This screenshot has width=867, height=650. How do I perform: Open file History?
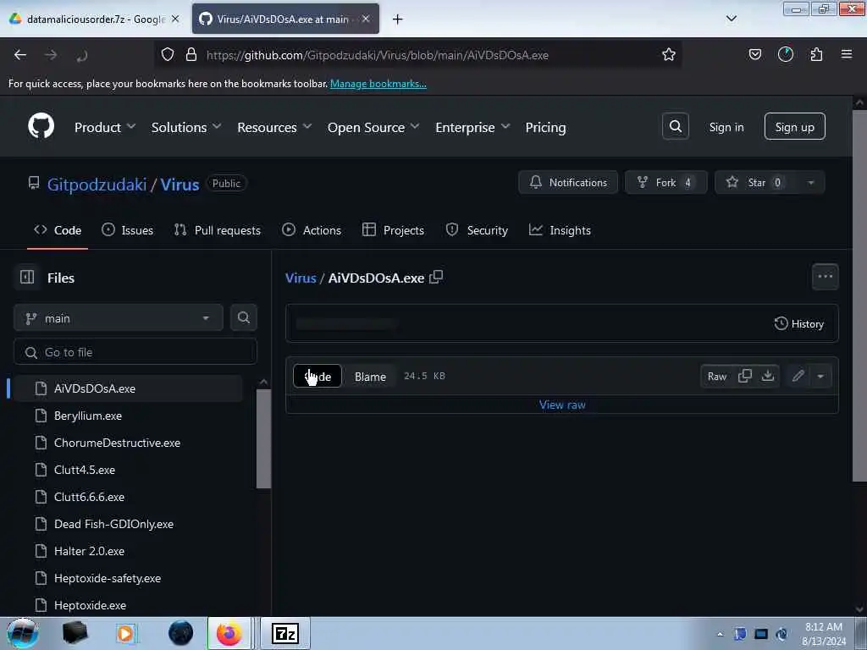(x=799, y=323)
